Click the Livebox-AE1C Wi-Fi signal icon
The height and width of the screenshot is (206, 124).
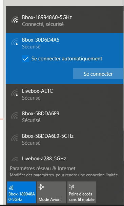15,93
